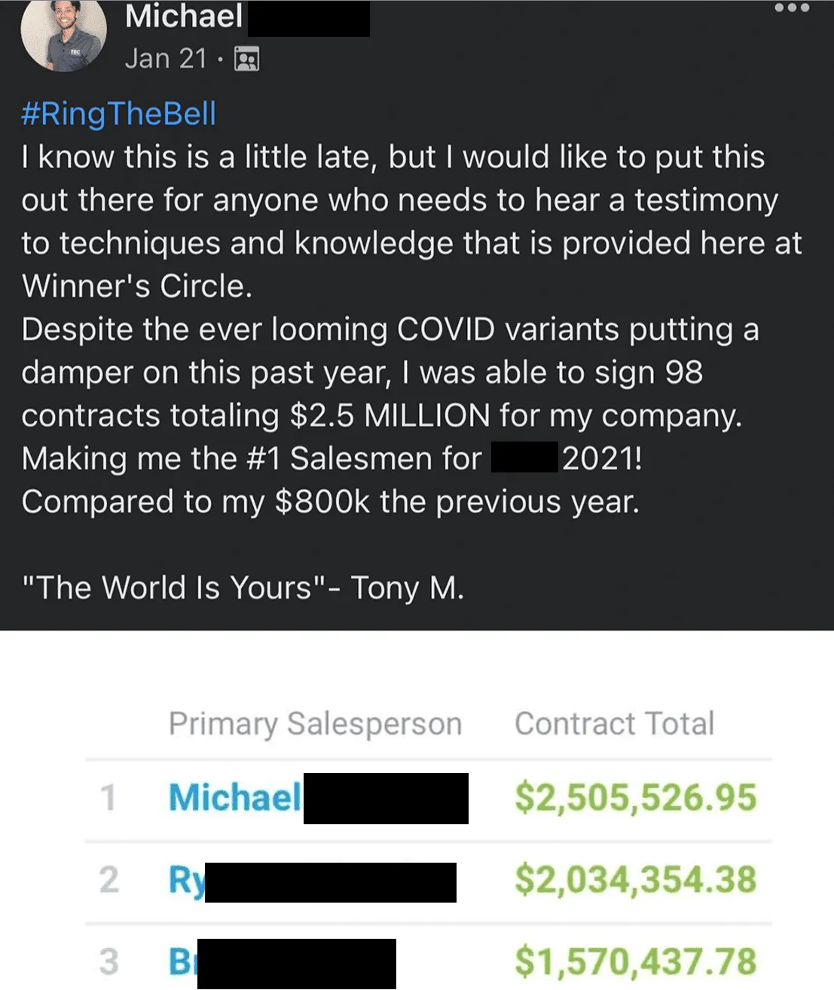
Task: Select Michael in the salesperson list
Action: coord(235,797)
